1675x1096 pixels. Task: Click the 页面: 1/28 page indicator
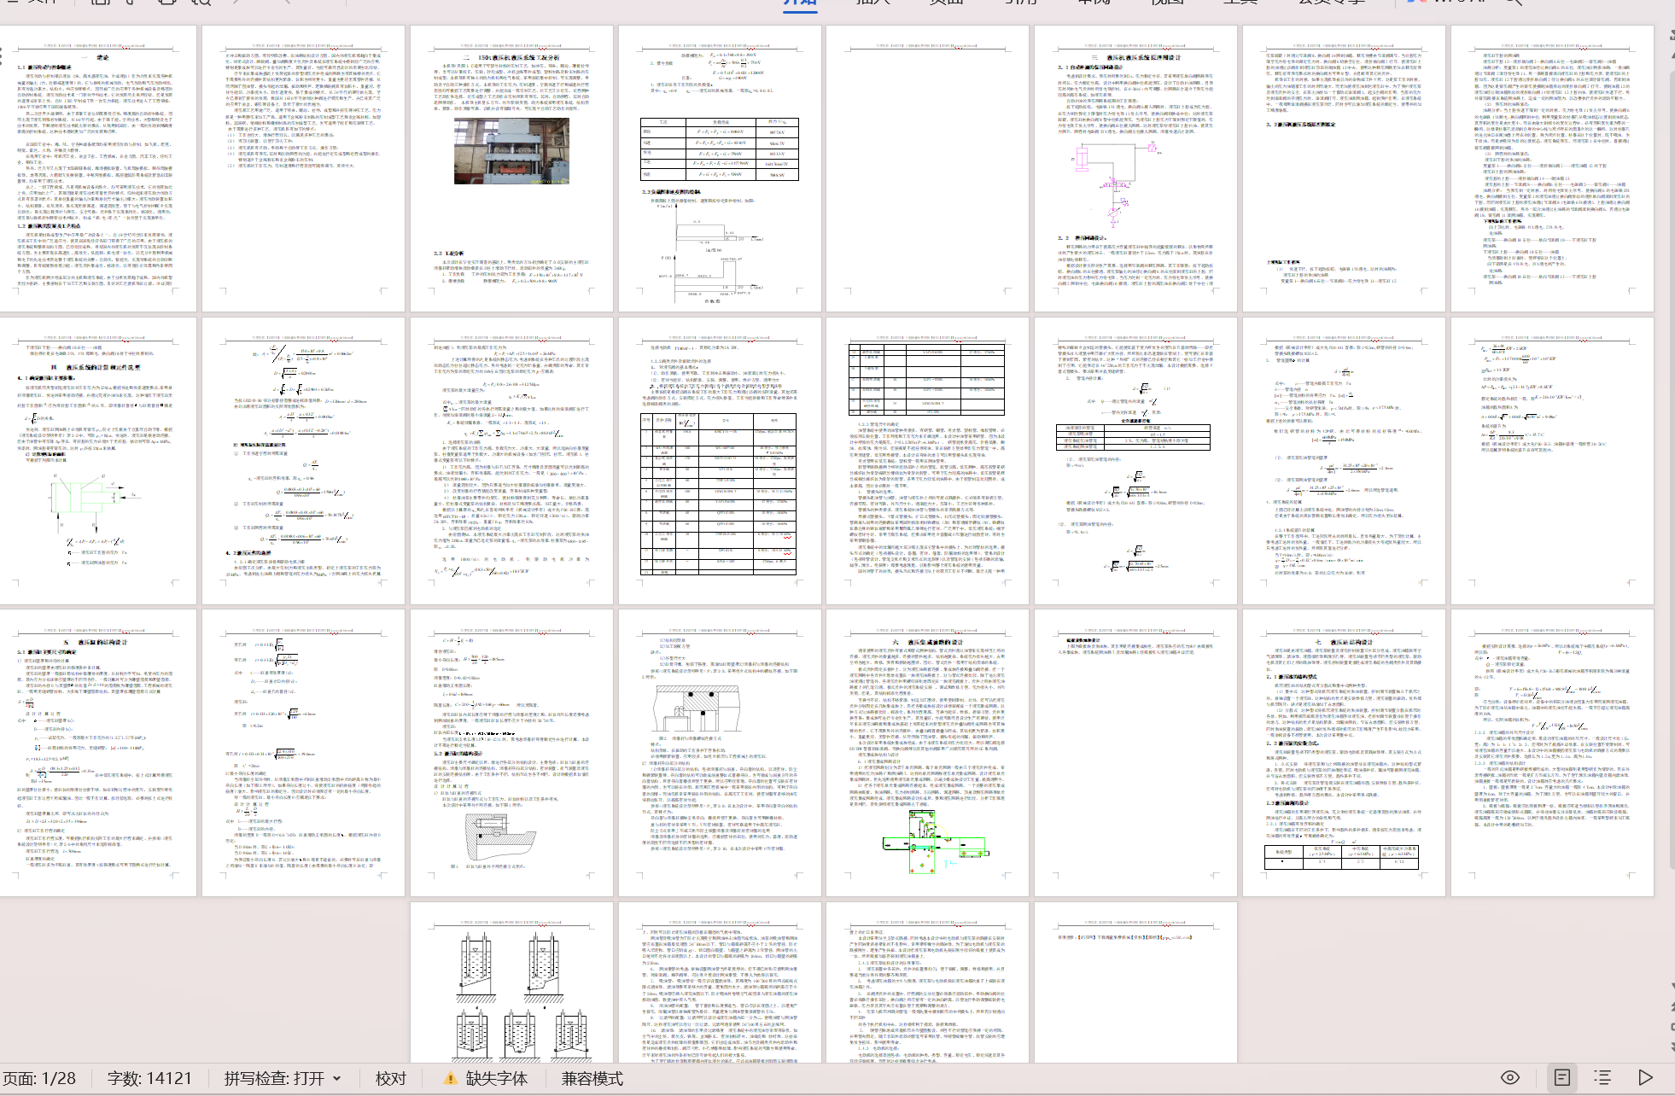pos(39,1078)
